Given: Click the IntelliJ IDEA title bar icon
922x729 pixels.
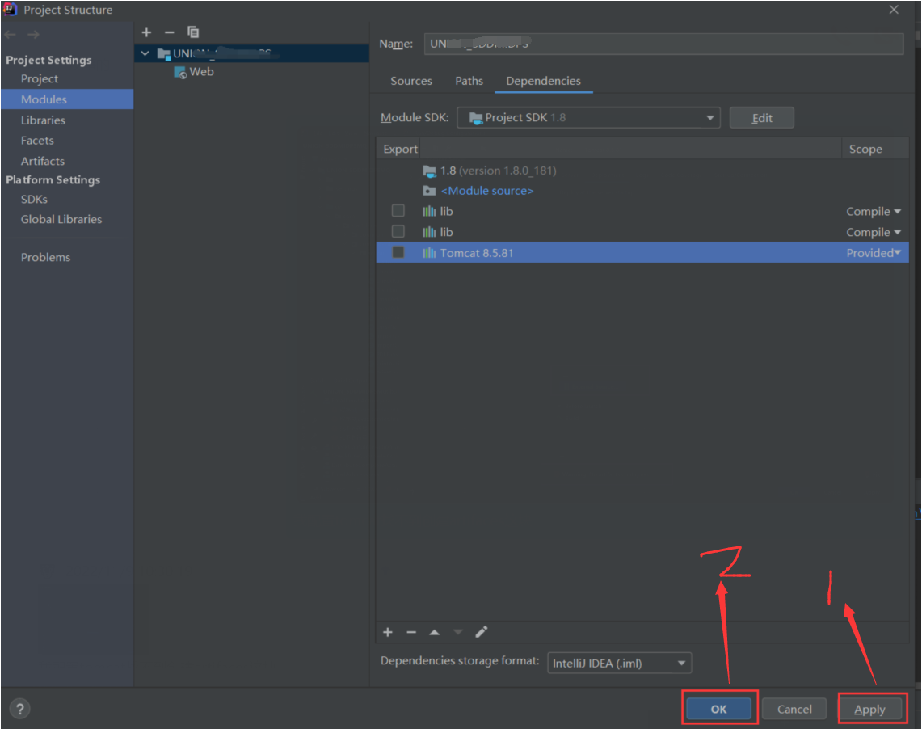Looking at the screenshot, I should (11, 10).
